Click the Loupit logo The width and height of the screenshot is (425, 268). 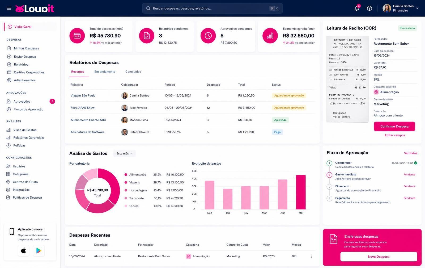[35, 9]
